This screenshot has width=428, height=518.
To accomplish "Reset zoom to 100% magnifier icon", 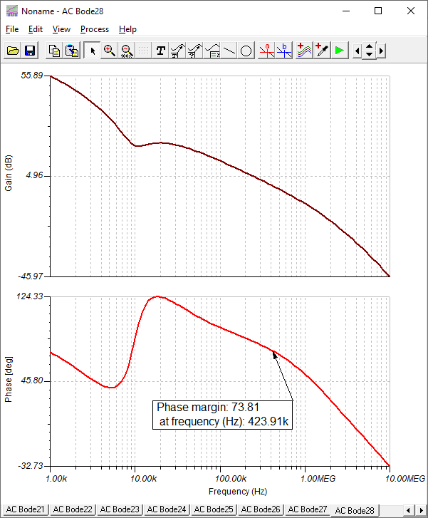I will (x=127, y=51).
